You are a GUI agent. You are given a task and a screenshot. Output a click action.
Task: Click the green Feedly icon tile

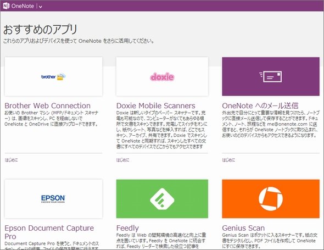162,199
